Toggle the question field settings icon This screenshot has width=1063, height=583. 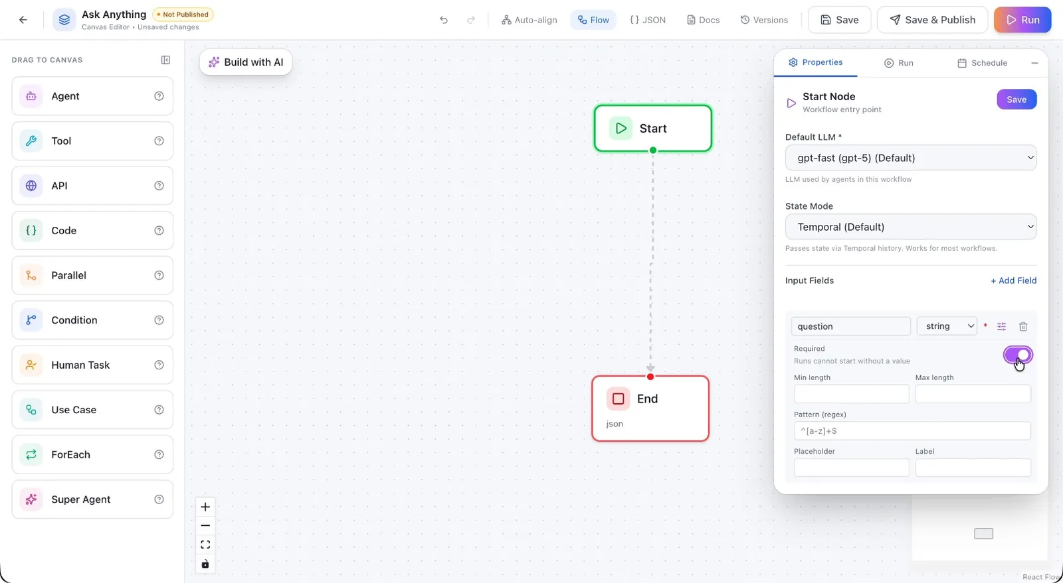point(1002,326)
